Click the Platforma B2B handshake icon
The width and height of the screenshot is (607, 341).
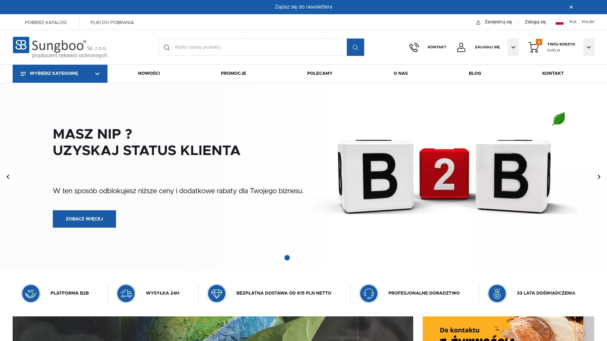(31, 293)
